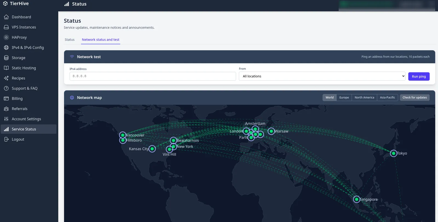Viewport: 438px width, 222px height.
Task: Select the Hillsboro node on the map
Action: tap(123, 140)
